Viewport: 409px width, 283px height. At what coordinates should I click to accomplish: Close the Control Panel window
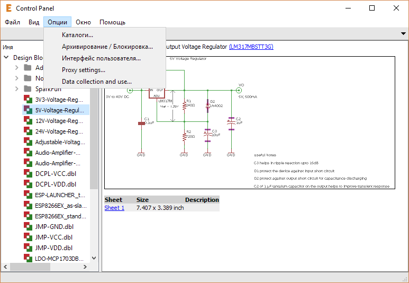(396, 8)
